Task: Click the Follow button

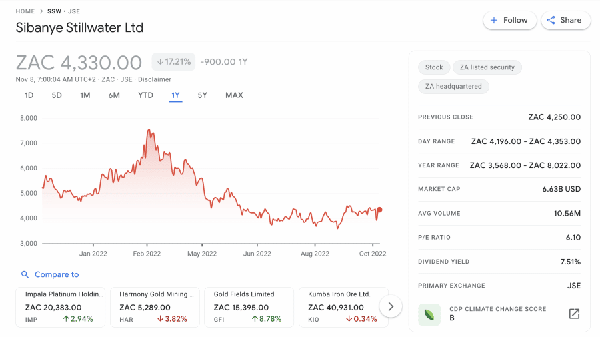Action: (x=509, y=20)
